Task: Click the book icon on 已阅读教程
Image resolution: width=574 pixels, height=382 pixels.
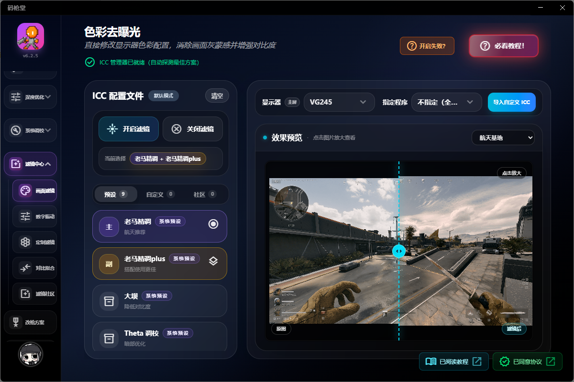Action: pyautogui.click(x=431, y=361)
